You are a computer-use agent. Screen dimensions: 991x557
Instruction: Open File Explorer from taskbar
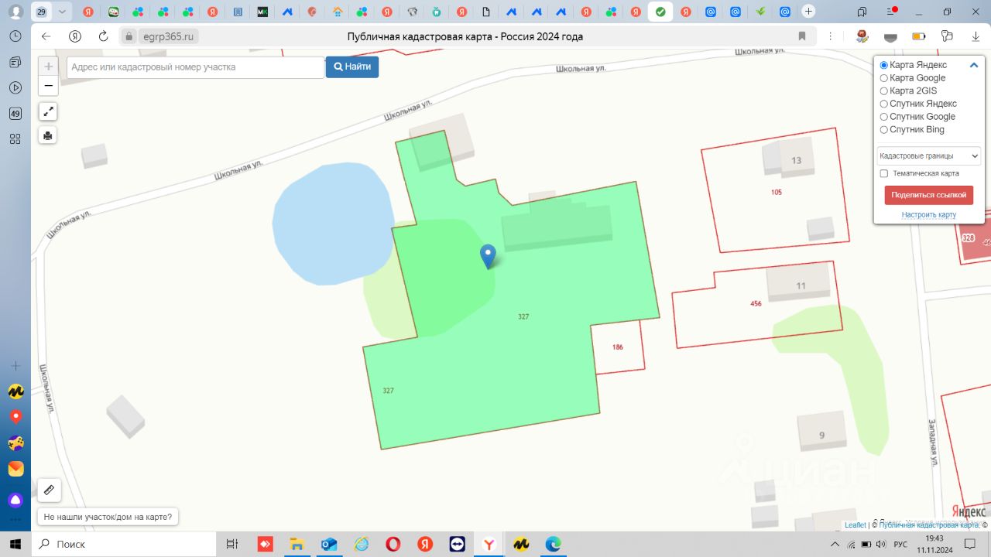click(296, 544)
